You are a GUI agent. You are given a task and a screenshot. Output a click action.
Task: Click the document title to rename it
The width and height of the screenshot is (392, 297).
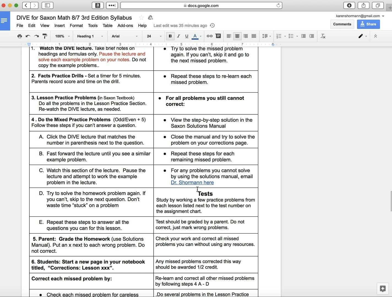(x=74, y=18)
